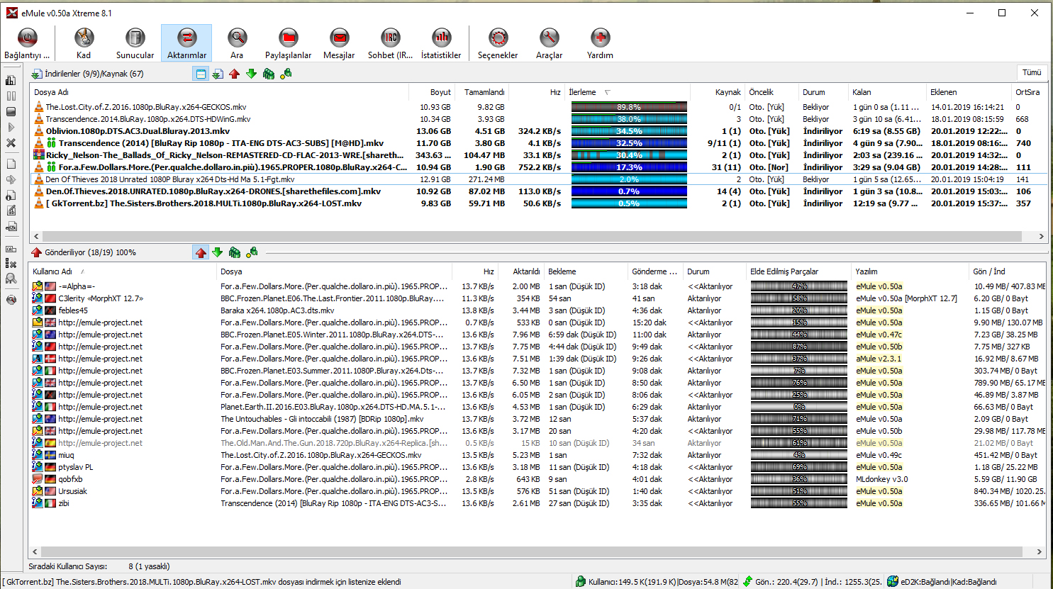
Task: Select upload user ptyslav PL
Action: pyautogui.click(x=537, y=467)
